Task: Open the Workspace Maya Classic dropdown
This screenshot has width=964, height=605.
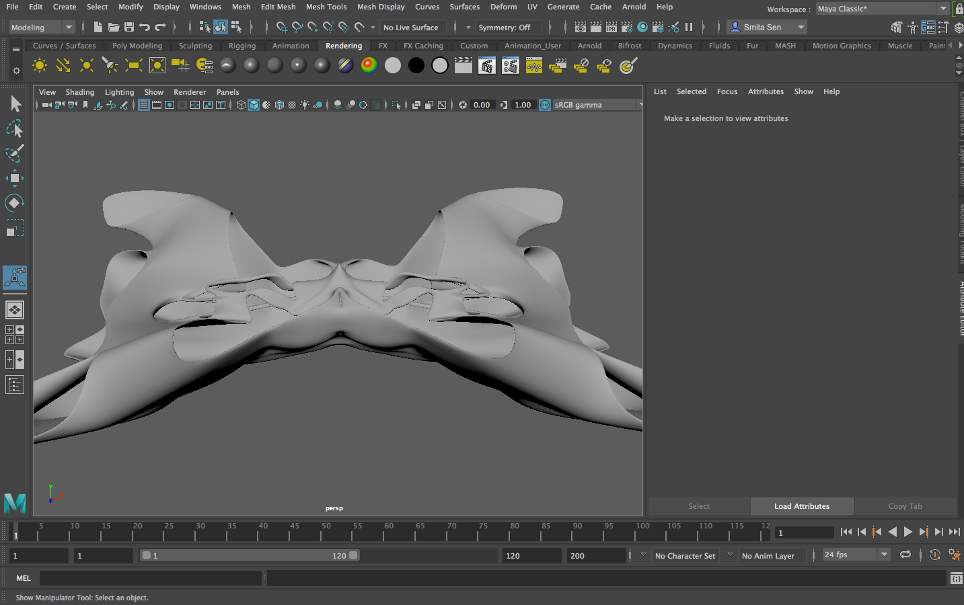Action: [883, 9]
